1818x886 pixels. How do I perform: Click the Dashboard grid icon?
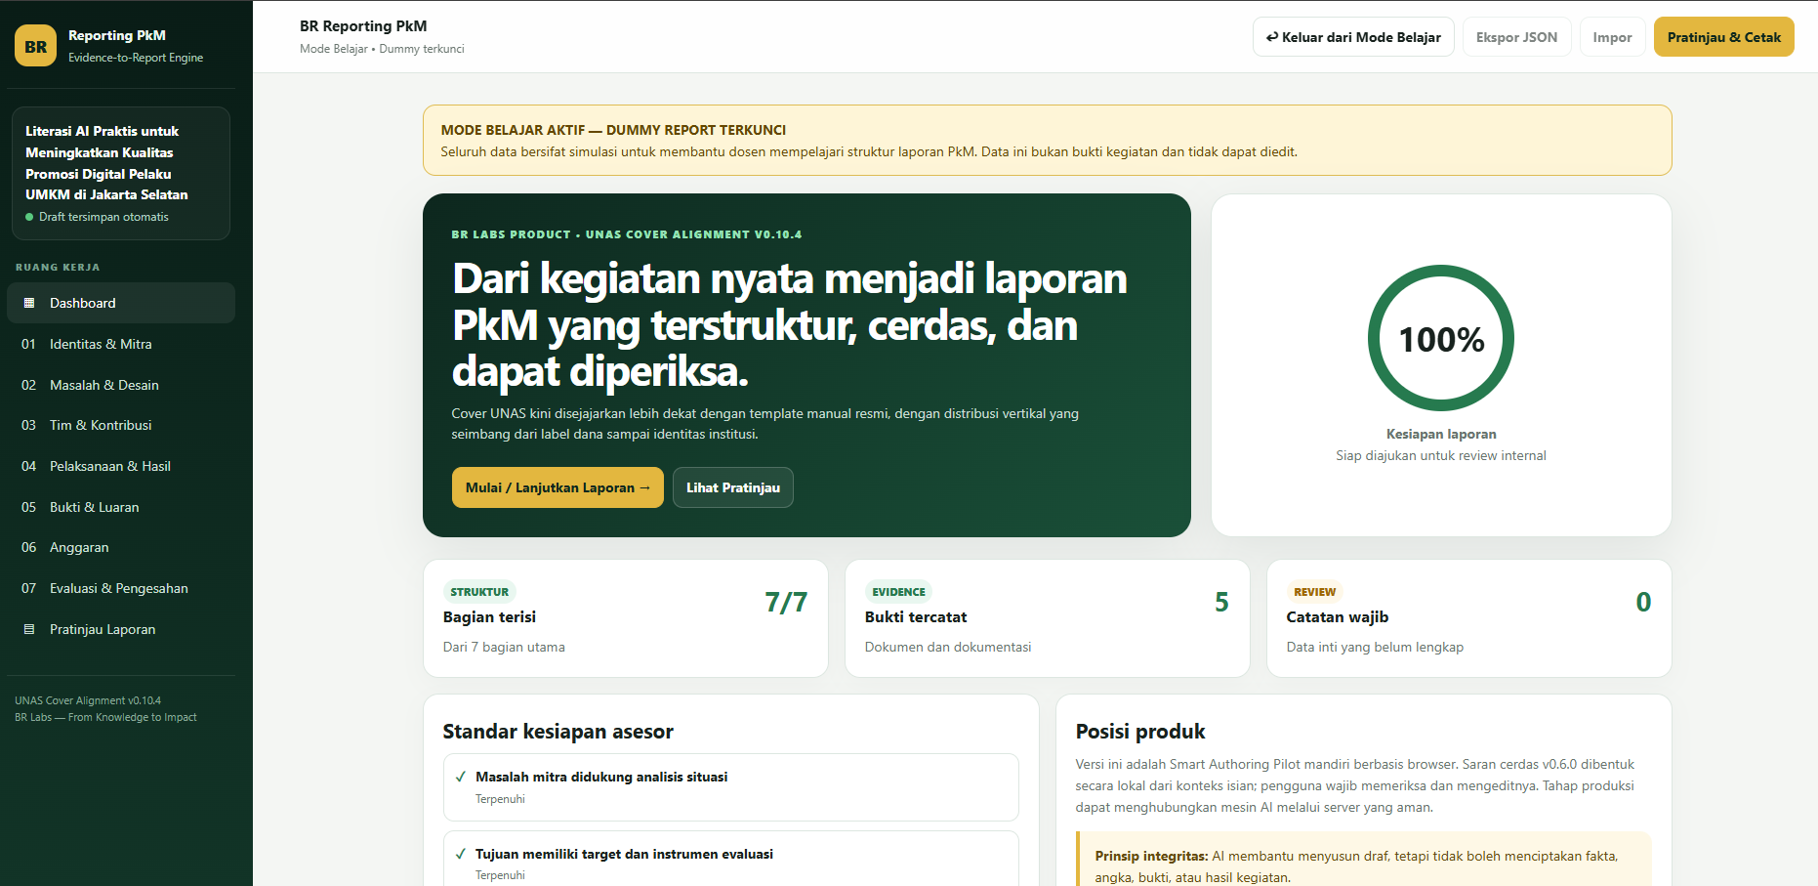pos(29,303)
